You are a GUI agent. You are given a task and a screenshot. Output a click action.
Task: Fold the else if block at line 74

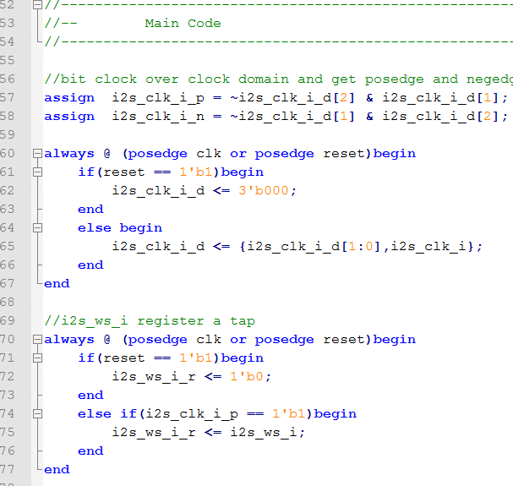[x=38, y=414]
